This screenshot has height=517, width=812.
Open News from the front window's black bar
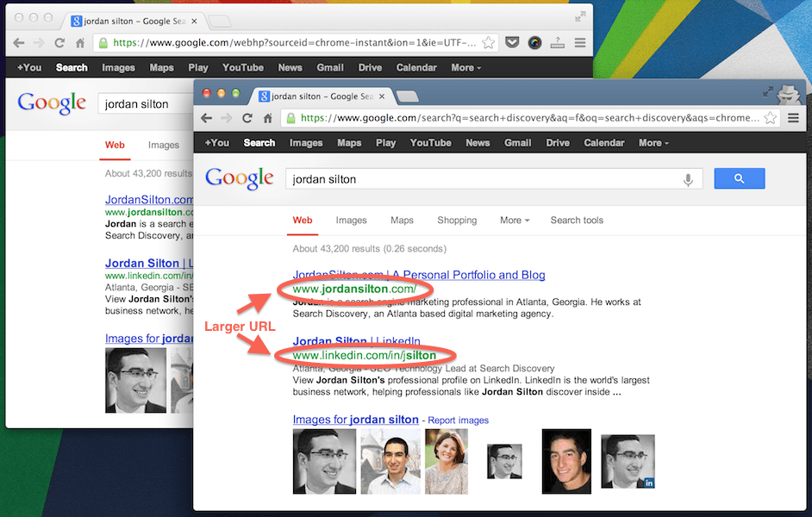click(478, 143)
